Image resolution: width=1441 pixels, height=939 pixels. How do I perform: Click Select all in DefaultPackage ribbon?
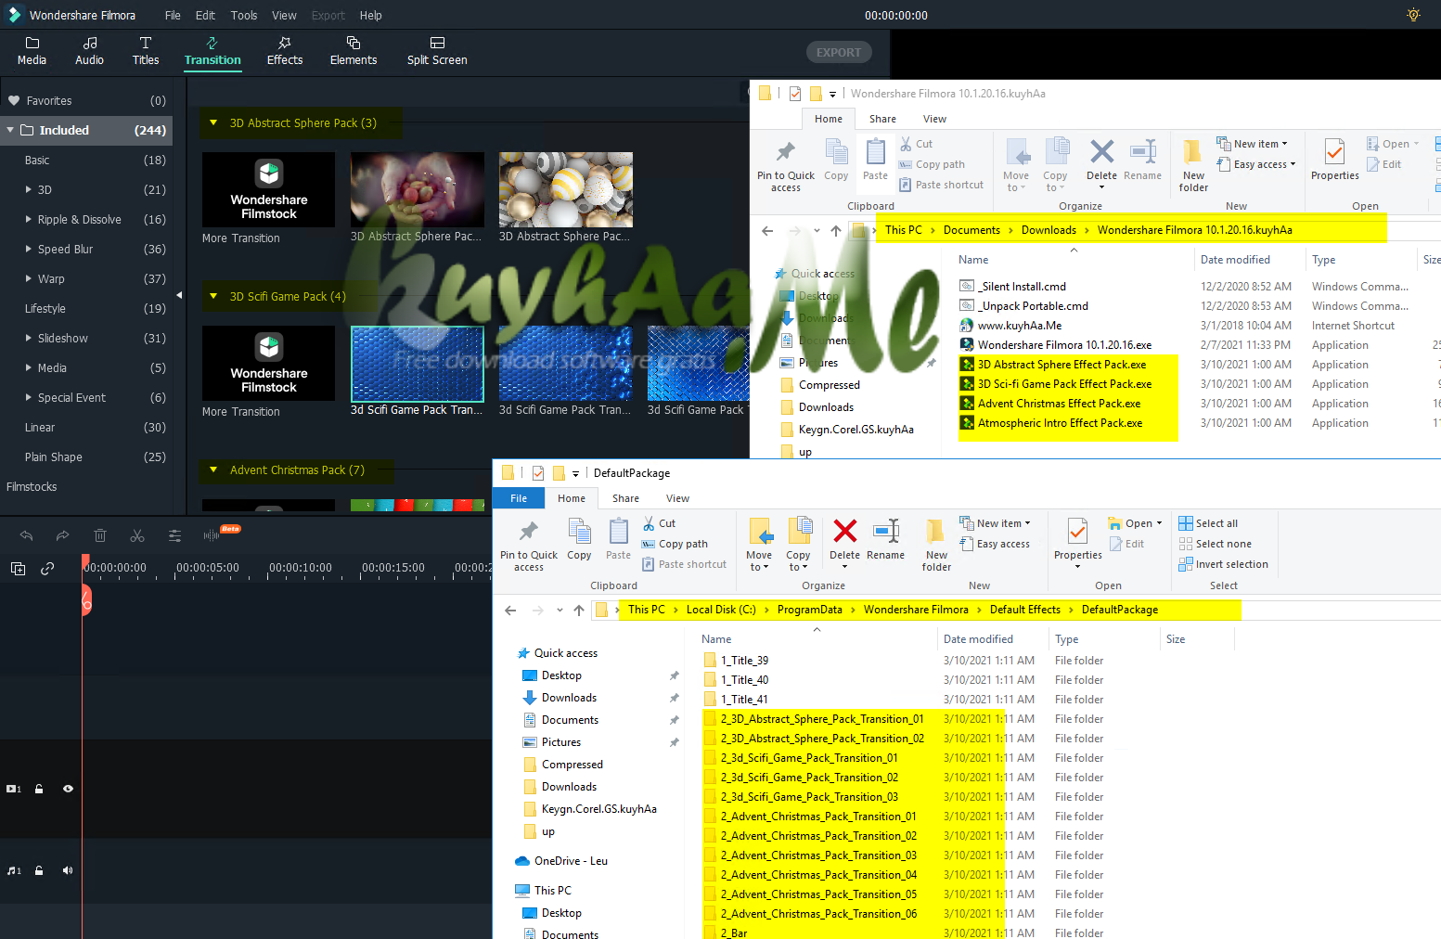[1208, 523]
